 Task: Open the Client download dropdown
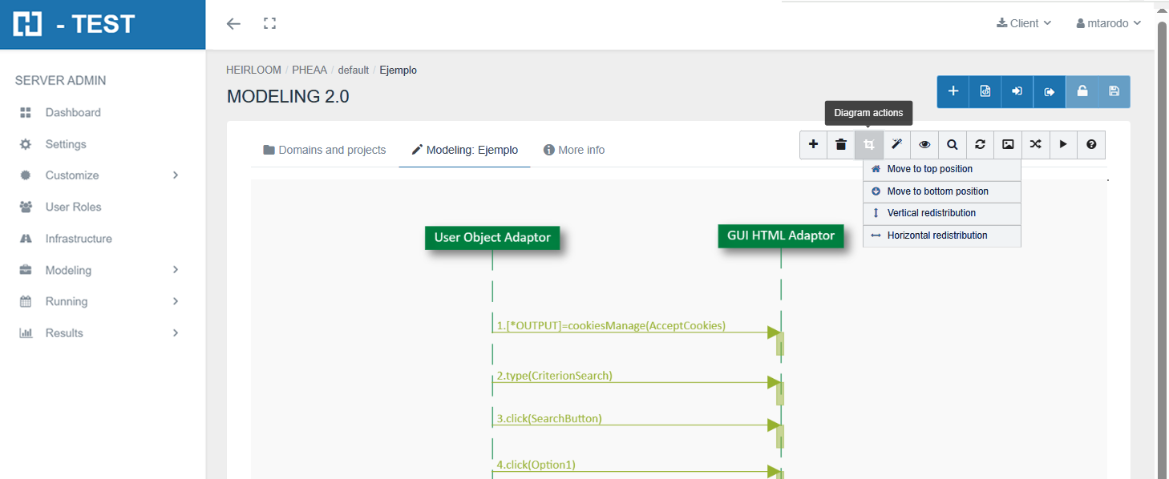tap(1024, 24)
